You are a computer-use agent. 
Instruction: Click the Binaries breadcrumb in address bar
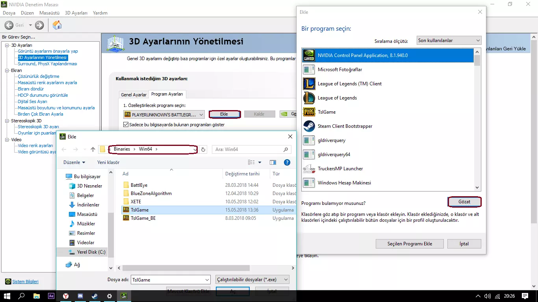point(122,149)
